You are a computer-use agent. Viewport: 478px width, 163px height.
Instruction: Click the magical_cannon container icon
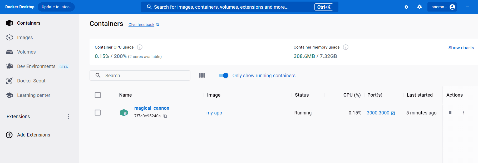point(124,113)
